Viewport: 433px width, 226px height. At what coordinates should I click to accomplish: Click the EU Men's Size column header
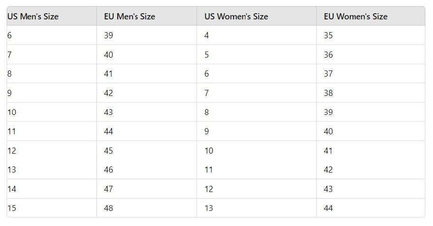coord(147,16)
